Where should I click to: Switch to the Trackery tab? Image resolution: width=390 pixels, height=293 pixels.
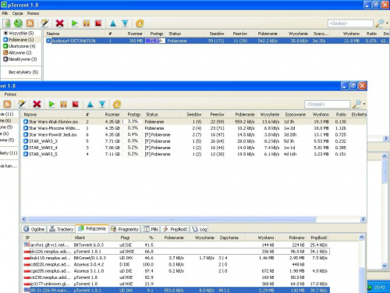pos(62,229)
